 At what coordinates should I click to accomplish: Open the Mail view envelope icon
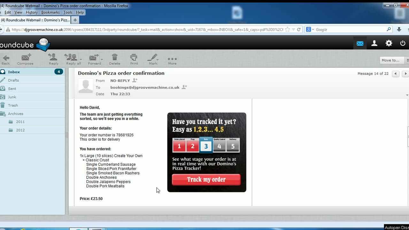(360, 43)
